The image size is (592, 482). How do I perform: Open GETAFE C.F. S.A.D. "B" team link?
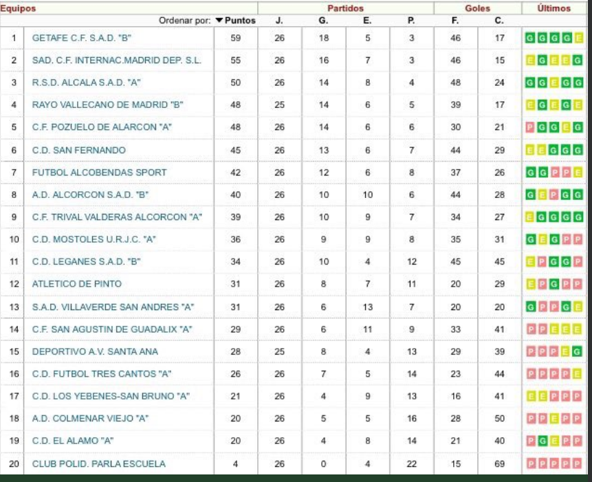pos(82,38)
